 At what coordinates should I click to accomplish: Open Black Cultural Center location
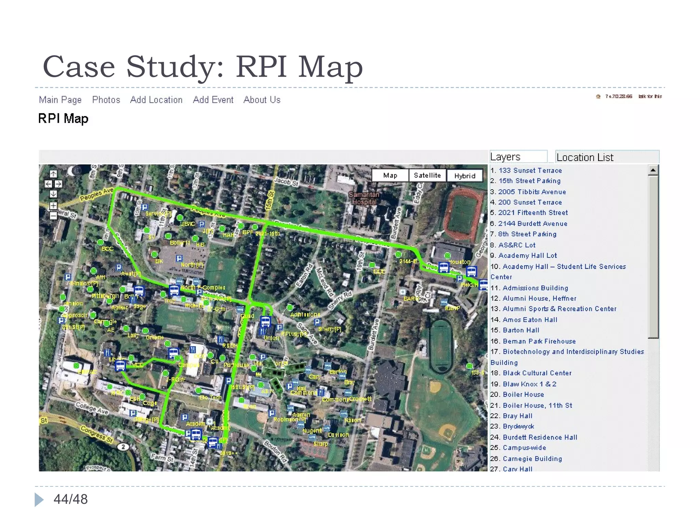click(537, 373)
